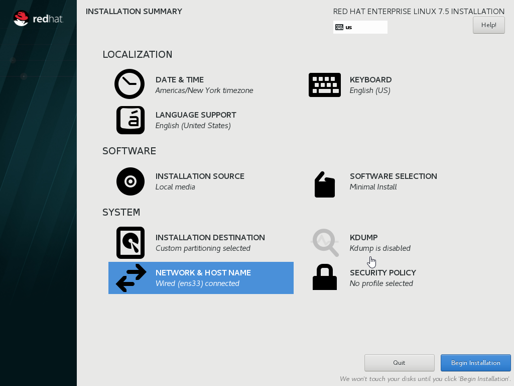Select the Americas/New York timezone label

[204, 90]
